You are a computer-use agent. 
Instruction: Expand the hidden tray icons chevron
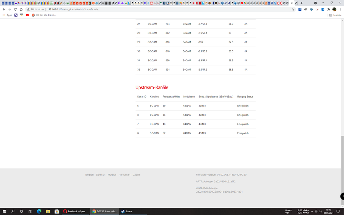(x=312, y=211)
